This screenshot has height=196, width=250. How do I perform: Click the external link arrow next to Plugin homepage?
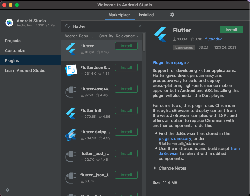[x=188, y=63]
